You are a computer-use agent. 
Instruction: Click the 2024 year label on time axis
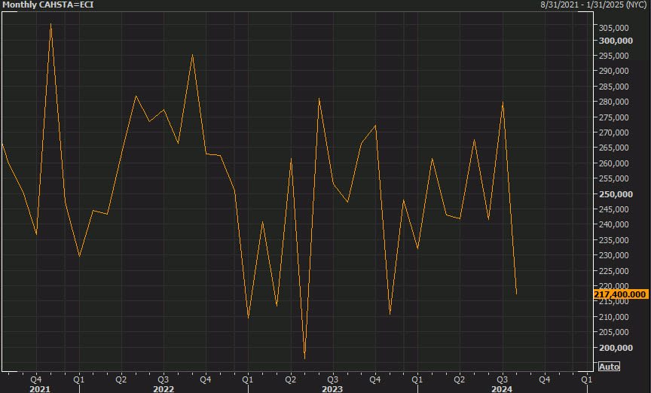pyautogui.click(x=502, y=389)
